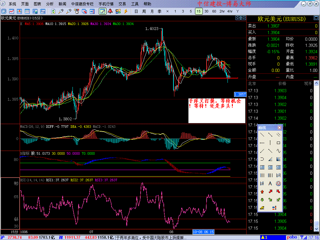The width and height of the screenshot is (320, 240).
Task: Open the F10 information toolbar icon
Action: (42, 11)
